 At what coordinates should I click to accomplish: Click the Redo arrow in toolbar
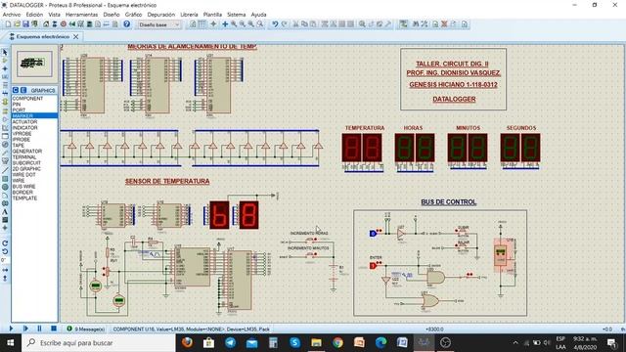284,24
